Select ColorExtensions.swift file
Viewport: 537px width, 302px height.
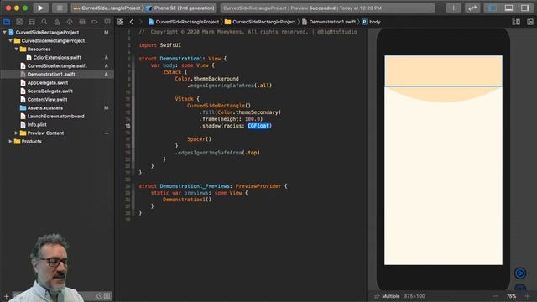57,58
